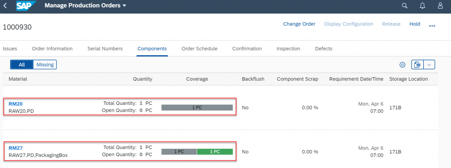
Task: Switch to the Confirmation tab
Action: (247, 49)
